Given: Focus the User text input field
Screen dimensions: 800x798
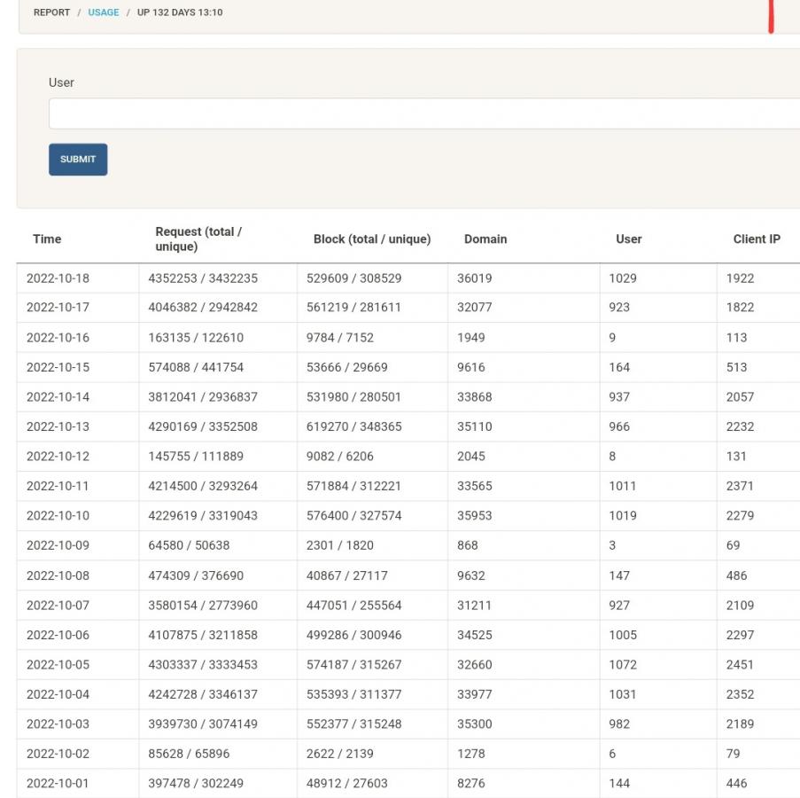Looking at the screenshot, I should coord(423,113).
